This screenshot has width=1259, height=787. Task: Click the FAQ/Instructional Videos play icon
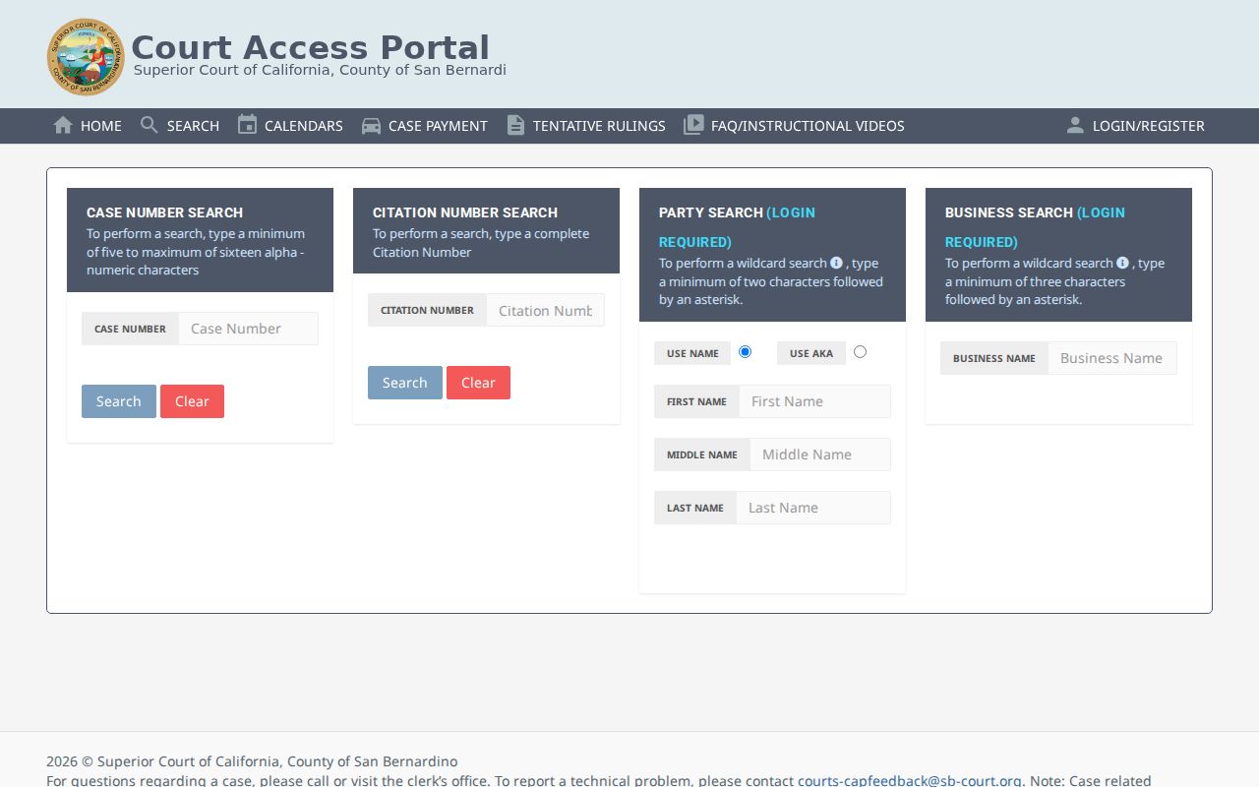click(693, 125)
